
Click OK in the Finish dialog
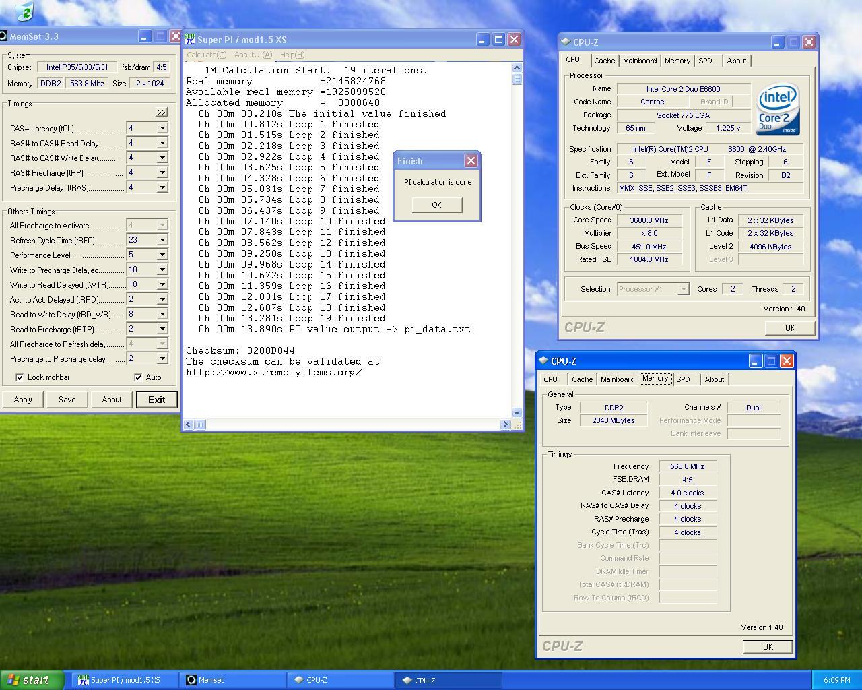(x=436, y=205)
